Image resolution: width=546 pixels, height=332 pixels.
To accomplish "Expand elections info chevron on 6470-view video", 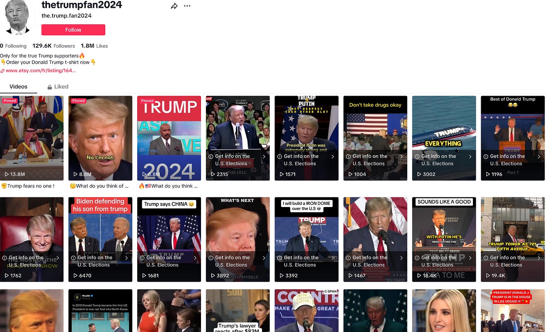I will [126, 258].
